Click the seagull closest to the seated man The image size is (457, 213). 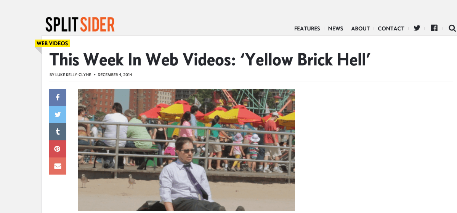click(x=132, y=181)
